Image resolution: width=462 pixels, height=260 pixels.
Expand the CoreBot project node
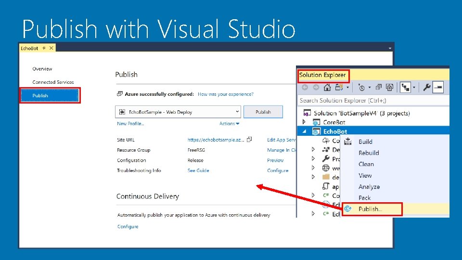tap(304, 122)
